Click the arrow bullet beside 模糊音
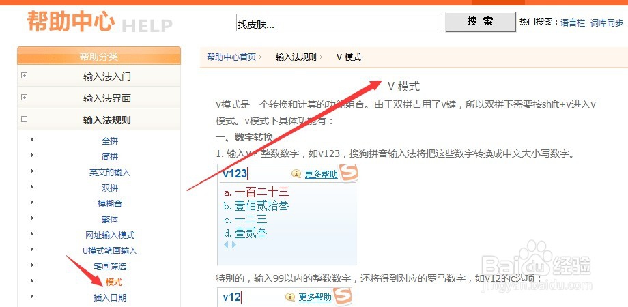The image size is (628, 307). pos(32,202)
